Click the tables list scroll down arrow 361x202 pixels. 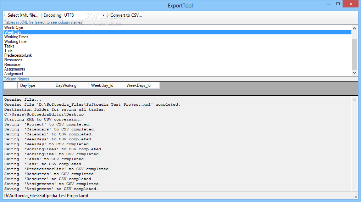(354, 73)
